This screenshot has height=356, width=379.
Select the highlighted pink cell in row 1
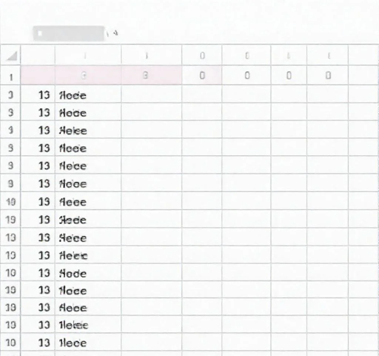click(x=87, y=76)
